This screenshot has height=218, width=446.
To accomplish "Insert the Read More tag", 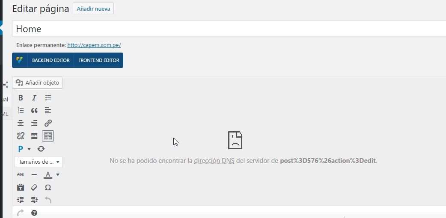I will pyautogui.click(x=34, y=136).
